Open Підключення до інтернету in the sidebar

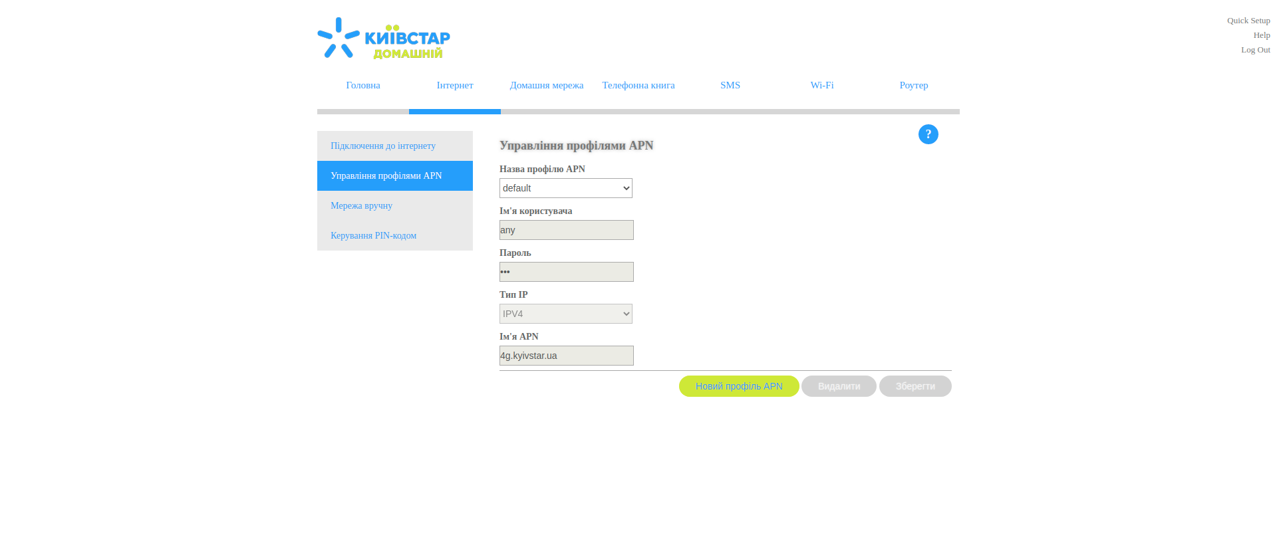pos(383,146)
